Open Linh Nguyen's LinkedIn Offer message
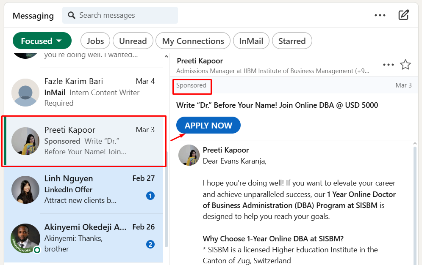Screen dimensions: 422x265 coord(83,189)
